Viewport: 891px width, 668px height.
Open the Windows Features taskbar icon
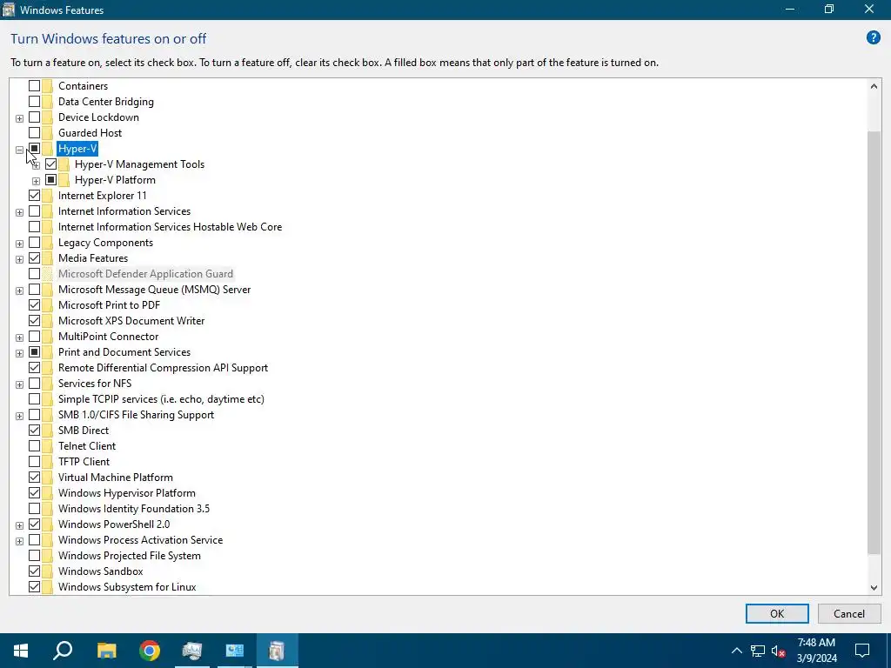(x=277, y=651)
